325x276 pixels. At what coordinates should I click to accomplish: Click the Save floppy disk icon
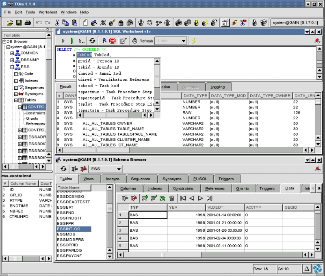(19, 23)
